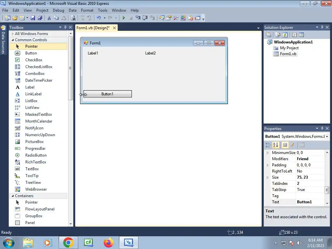Open the File menu
The height and width of the screenshot is (249, 332).
pyautogui.click(x=5, y=10)
